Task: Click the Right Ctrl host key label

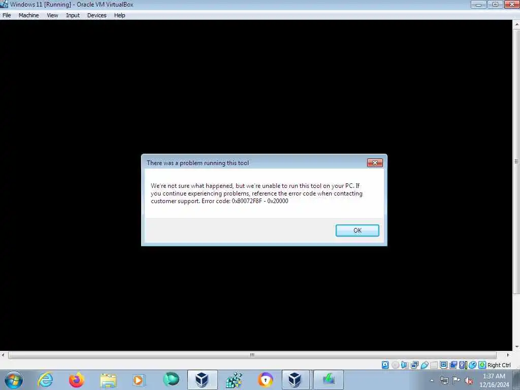Action: [499, 365]
